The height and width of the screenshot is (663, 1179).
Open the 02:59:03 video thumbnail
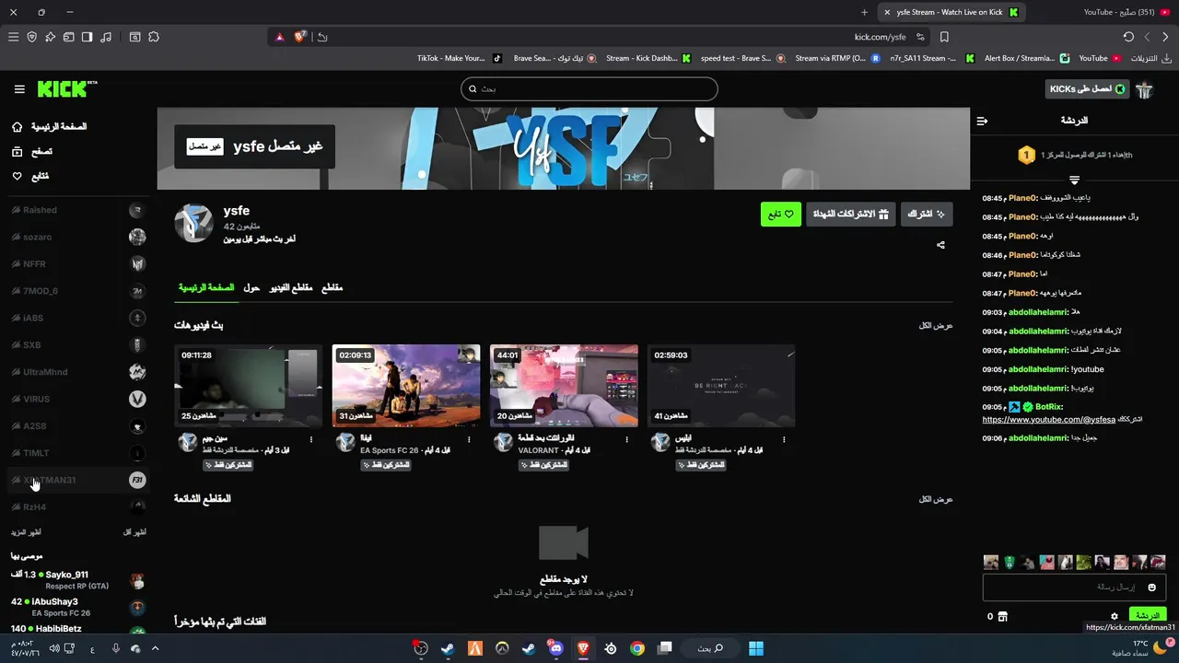[x=721, y=386]
